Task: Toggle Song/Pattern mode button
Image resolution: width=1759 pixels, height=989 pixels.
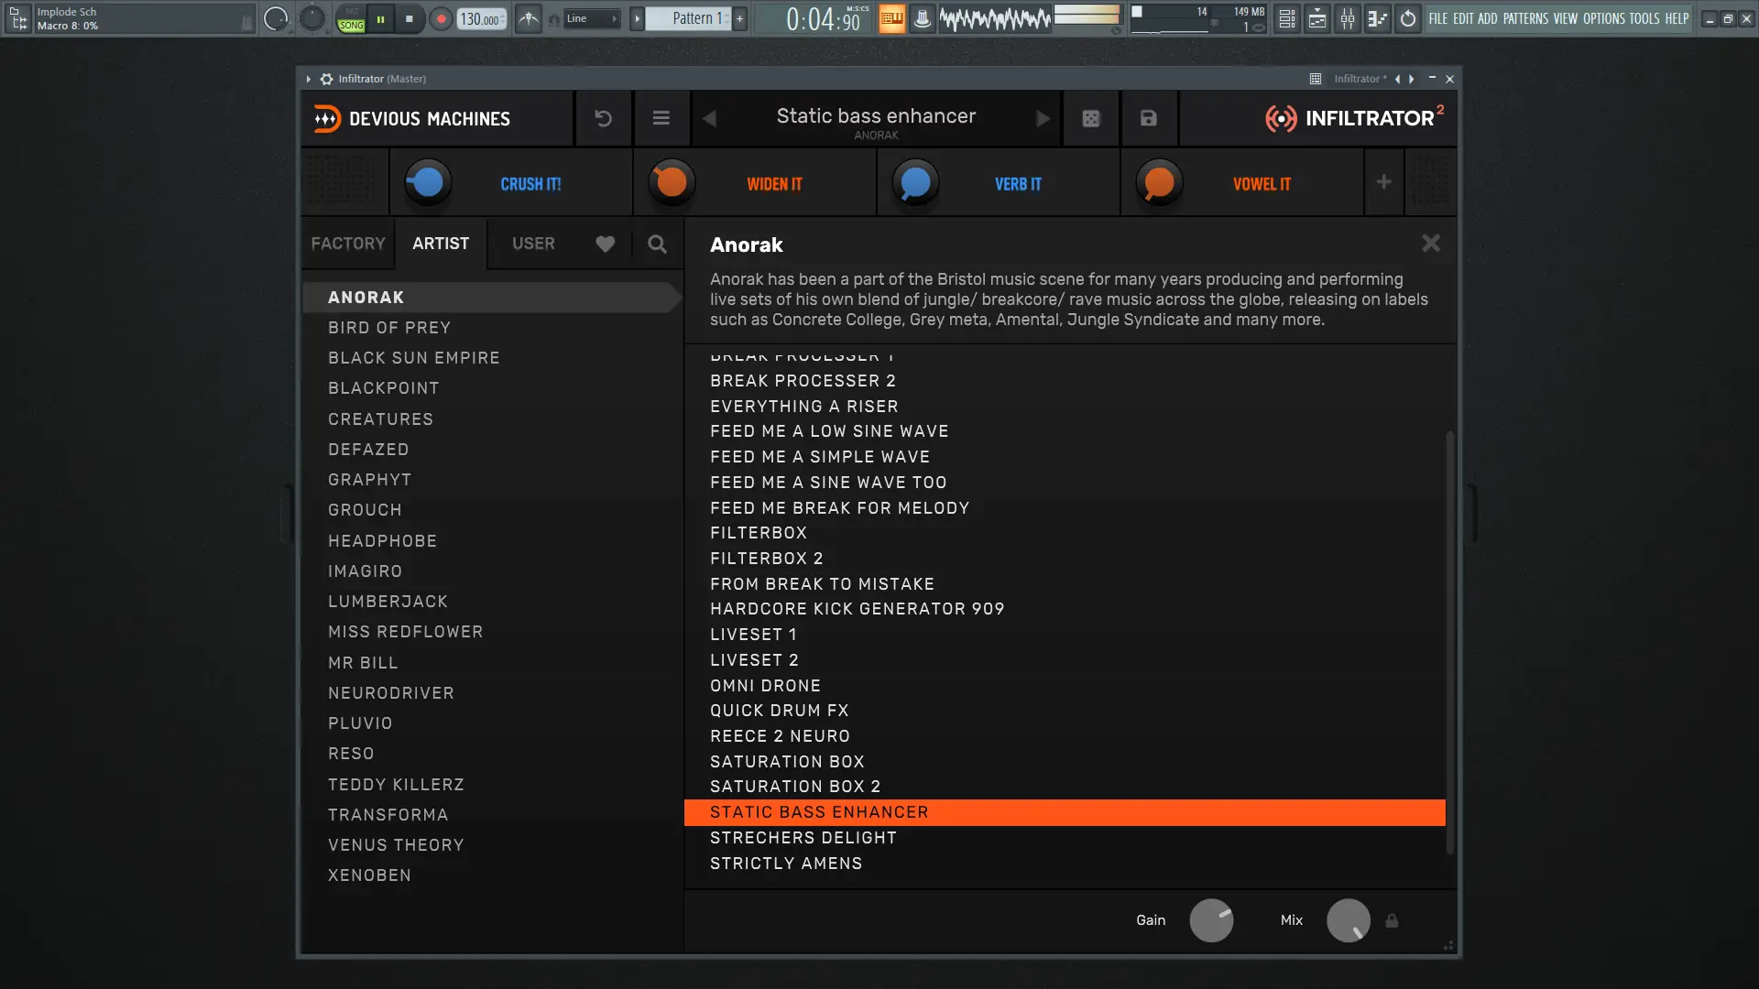Action: (351, 18)
